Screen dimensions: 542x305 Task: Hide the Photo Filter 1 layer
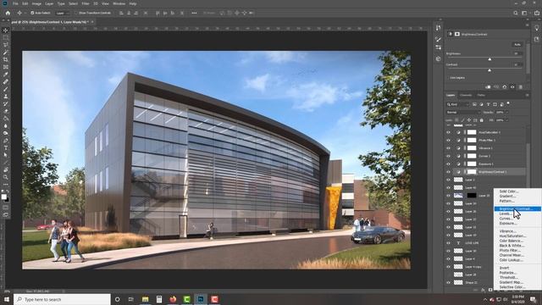pyautogui.click(x=448, y=140)
